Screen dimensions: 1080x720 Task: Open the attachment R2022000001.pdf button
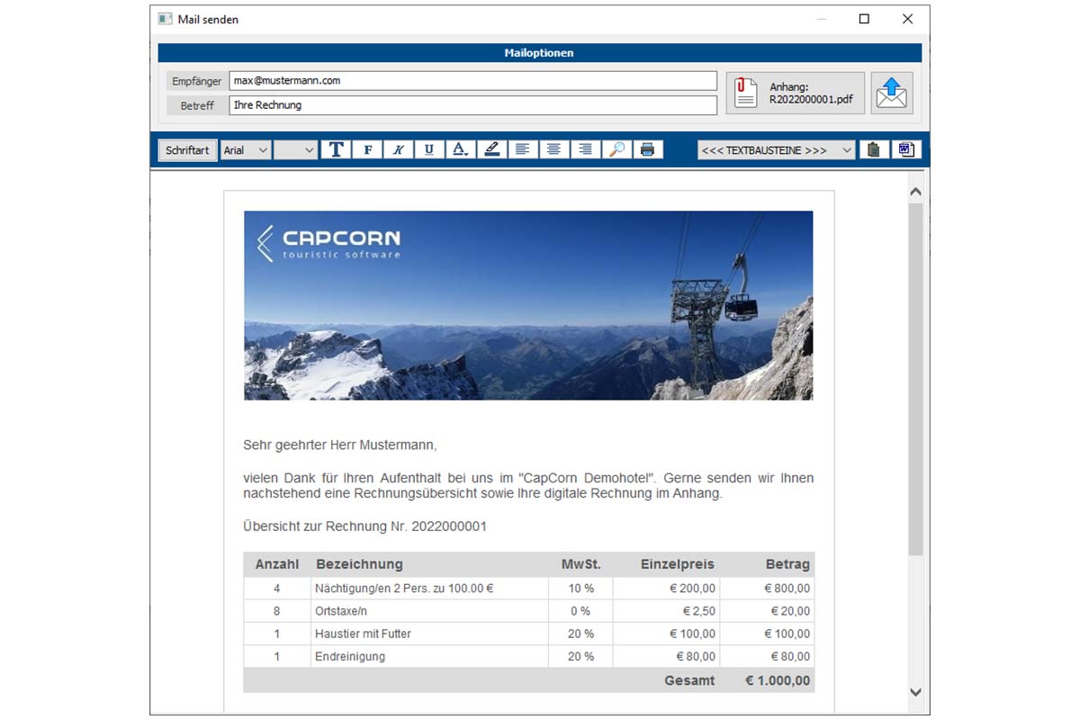(795, 94)
